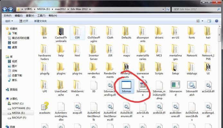Select the Scripts folder

click(x=159, y=68)
